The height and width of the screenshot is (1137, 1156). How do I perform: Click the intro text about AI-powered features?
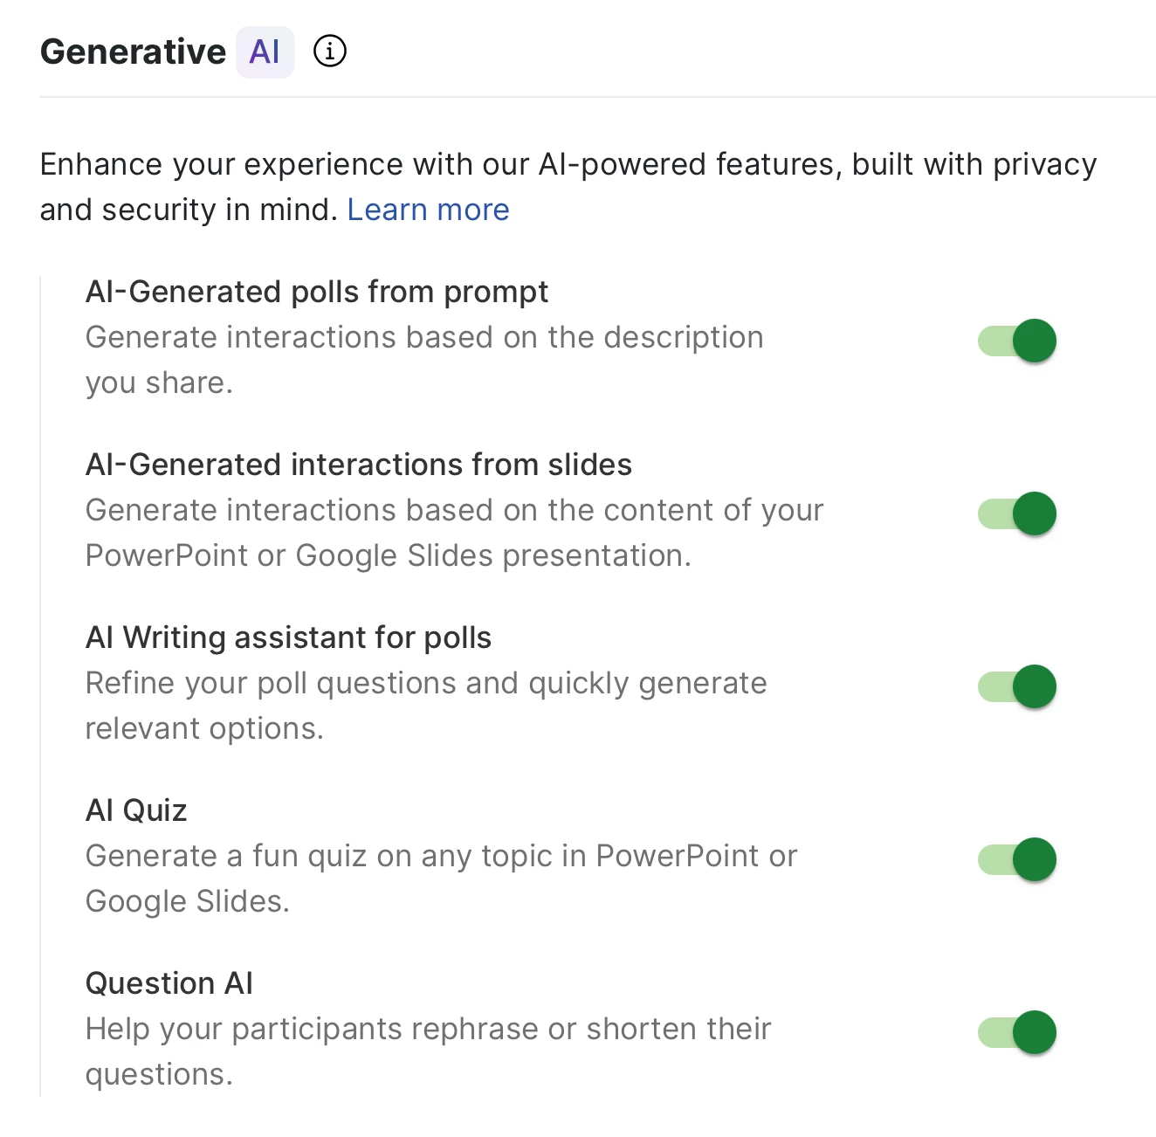click(568, 165)
